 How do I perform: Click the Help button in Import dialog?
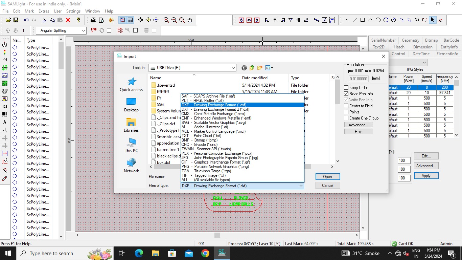(359, 132)
